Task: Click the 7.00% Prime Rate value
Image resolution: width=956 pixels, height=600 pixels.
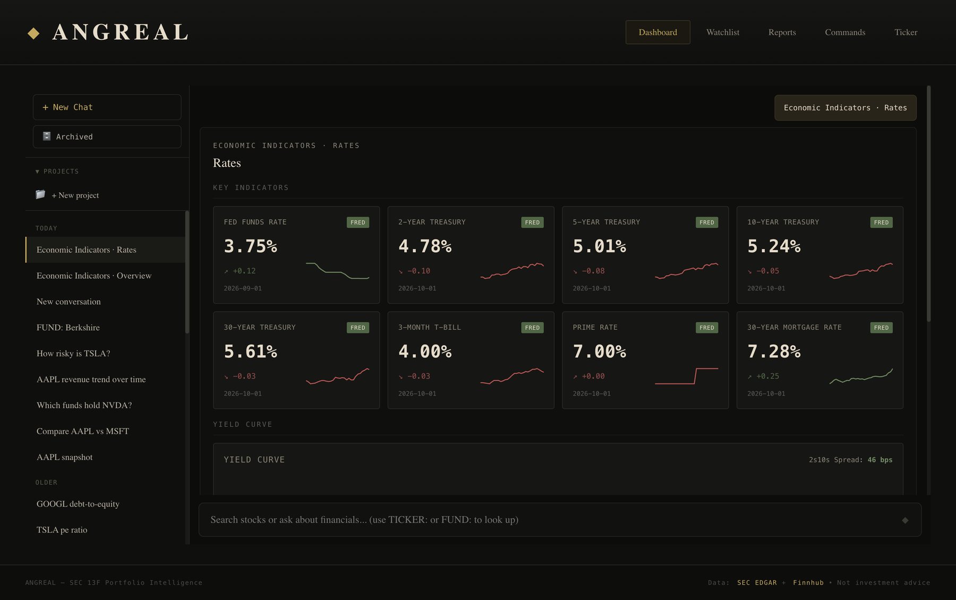Action: coord(599,352)
